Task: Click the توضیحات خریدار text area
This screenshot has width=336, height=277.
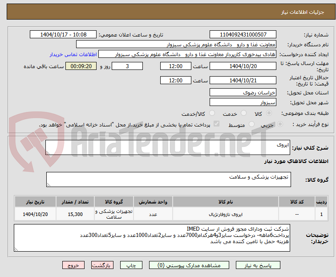Action: 152,238
